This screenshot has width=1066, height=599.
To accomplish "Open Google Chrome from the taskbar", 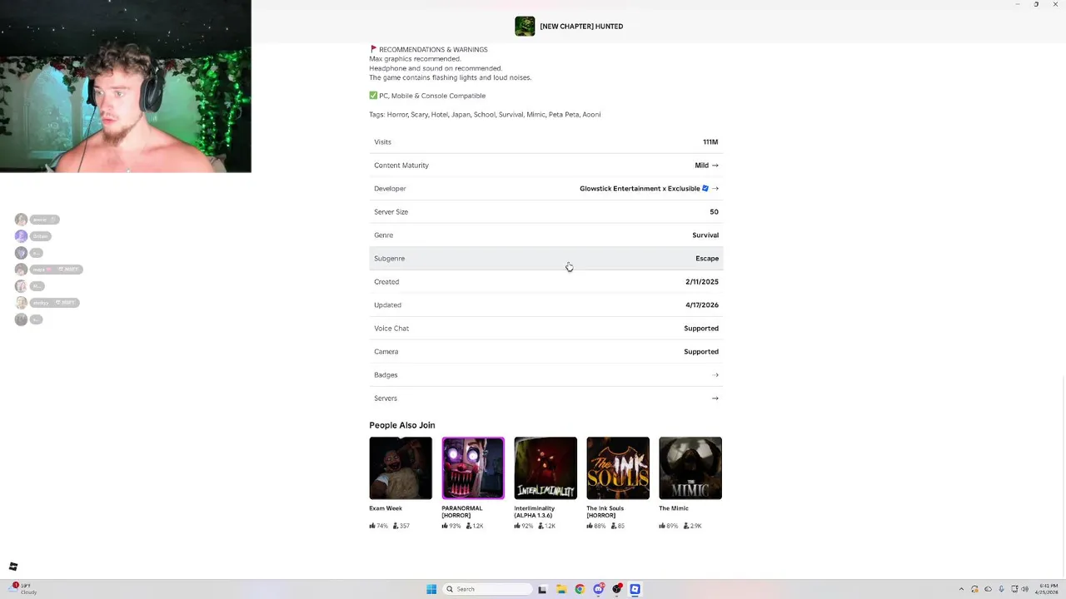I will [580, 589].
